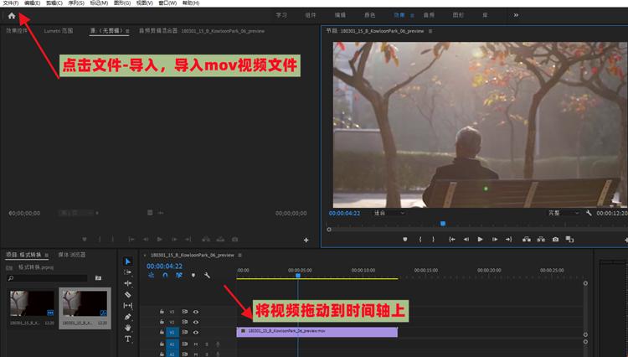
Task: Switch to the 学习 workspace
Action: 281,15
